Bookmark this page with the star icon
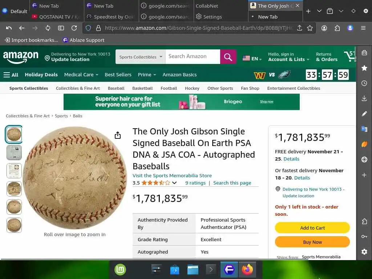This screenshot has height=279, width=372. [x=310, y=28]
